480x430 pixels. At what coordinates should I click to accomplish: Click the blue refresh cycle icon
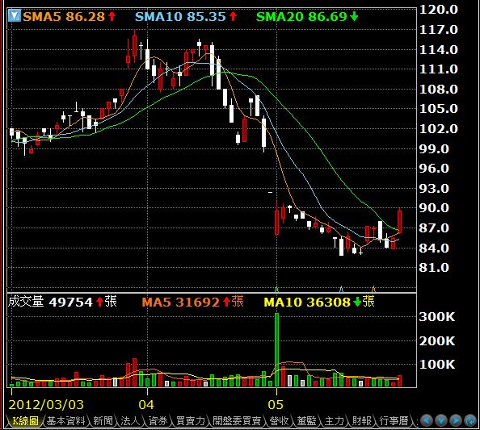point(469,420)
